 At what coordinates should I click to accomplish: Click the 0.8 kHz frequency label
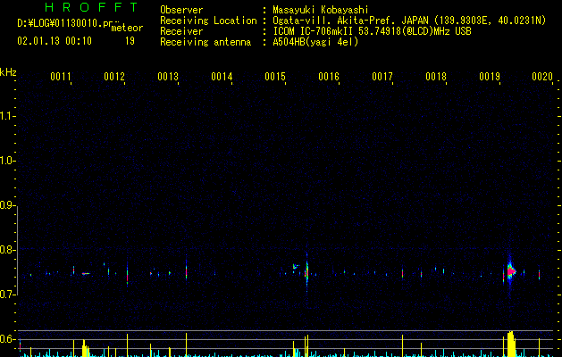(x=7, y=250)
